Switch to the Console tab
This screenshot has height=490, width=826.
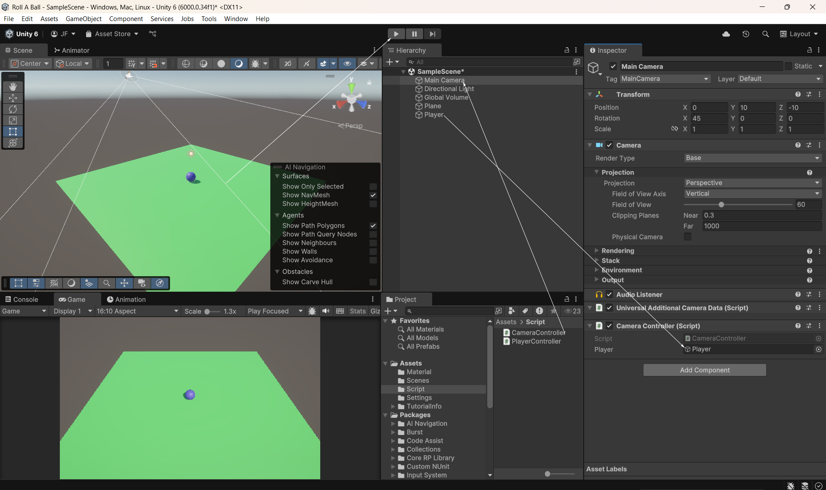point(22,299)
